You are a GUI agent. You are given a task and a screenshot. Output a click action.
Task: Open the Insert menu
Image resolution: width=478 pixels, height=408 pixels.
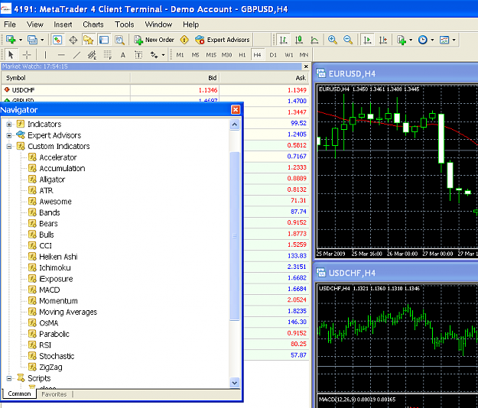[x=63, y=24]
